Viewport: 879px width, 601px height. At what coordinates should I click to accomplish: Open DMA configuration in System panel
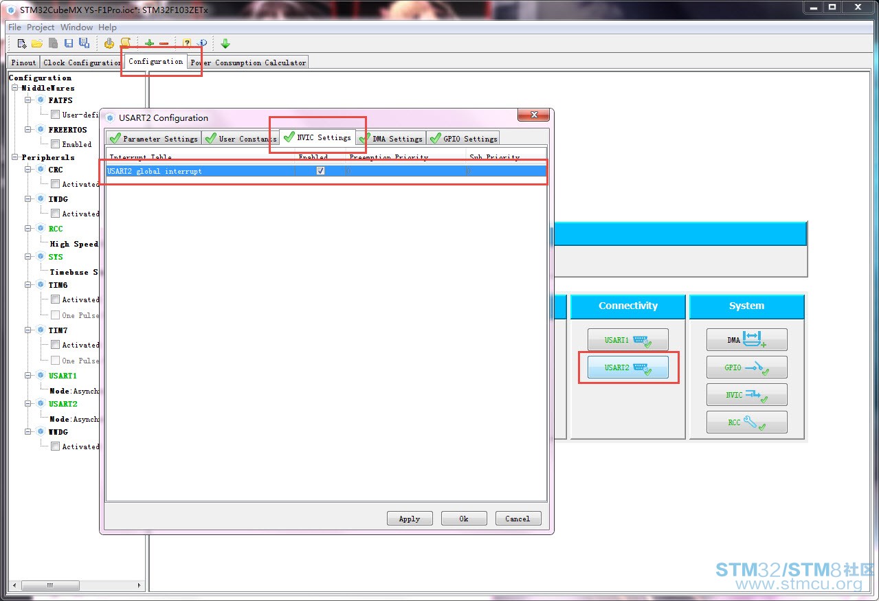coord(746,339)
